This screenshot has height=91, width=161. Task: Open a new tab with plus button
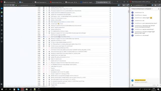pos(112,2)
